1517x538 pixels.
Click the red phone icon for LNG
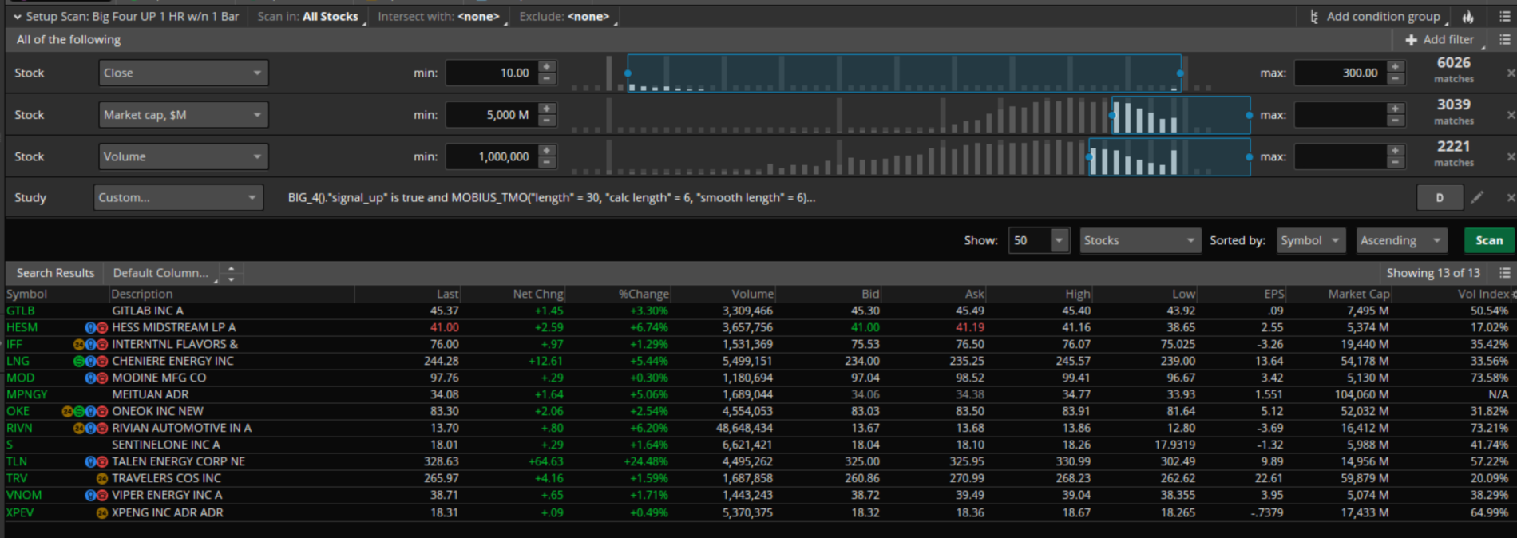coord(102,362)
